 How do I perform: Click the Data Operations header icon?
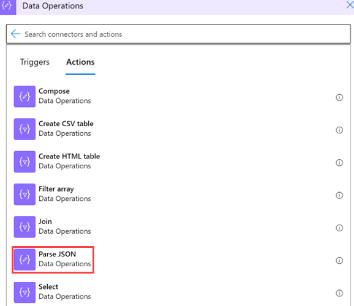[x=8, y=7]
